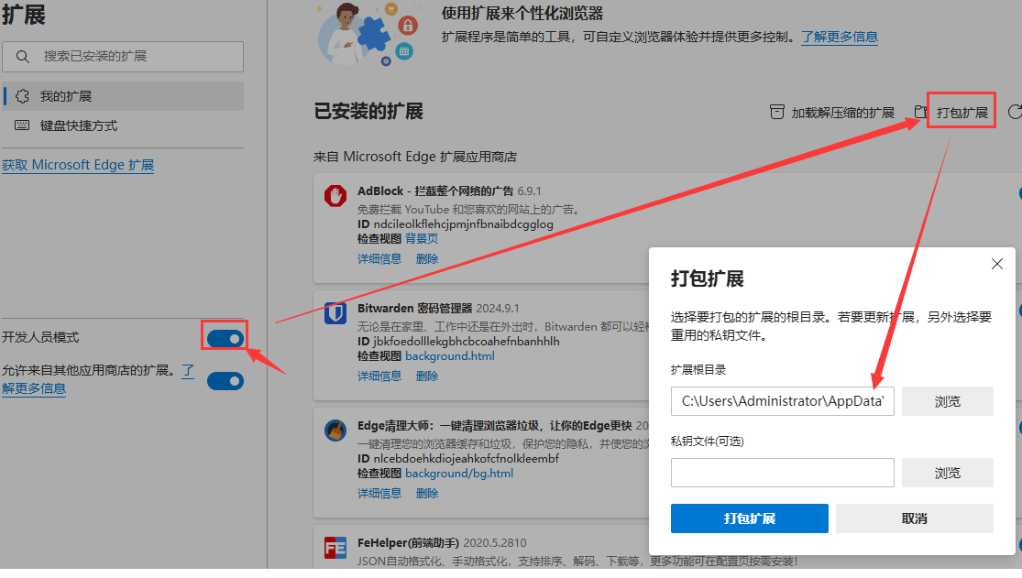
Task: Click the FeHelper(前端助手) title
Action: click(x=410, y=543)
